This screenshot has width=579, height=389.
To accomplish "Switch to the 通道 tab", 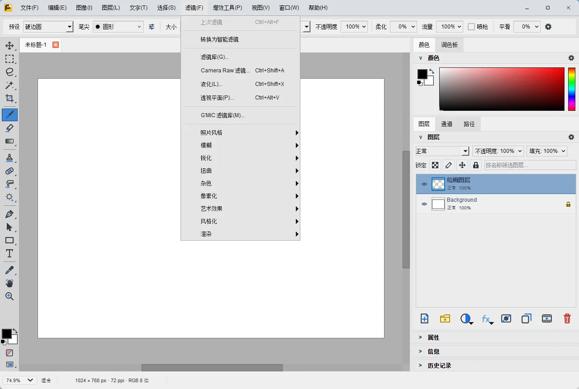I will (x=446, y=124).
